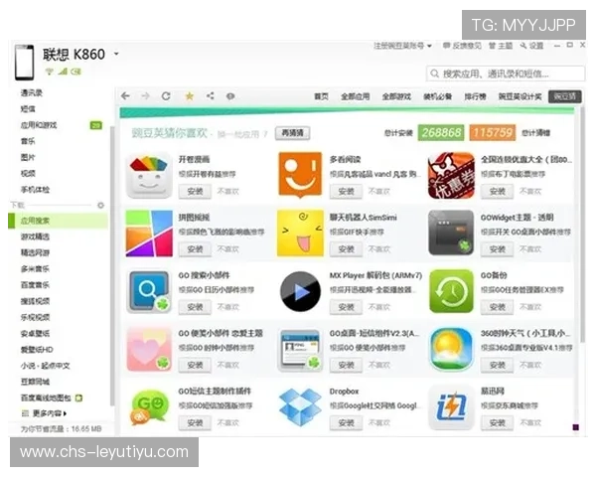Click the main content vertical scrollbar
Image resolution: width=596 pixels, height=477 pixels.
[582, 225]
